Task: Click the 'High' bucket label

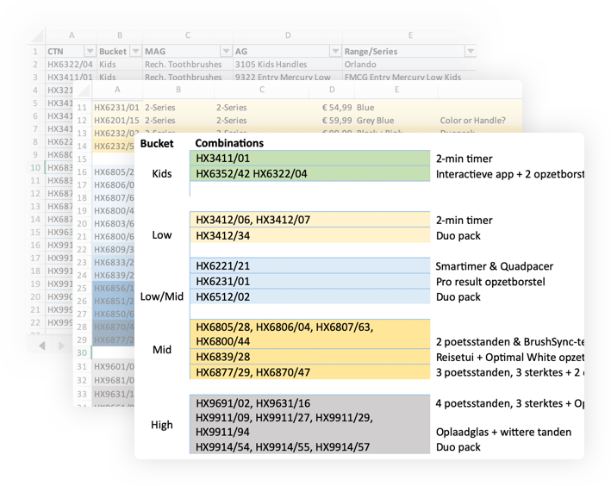Action: click(162, 425)
